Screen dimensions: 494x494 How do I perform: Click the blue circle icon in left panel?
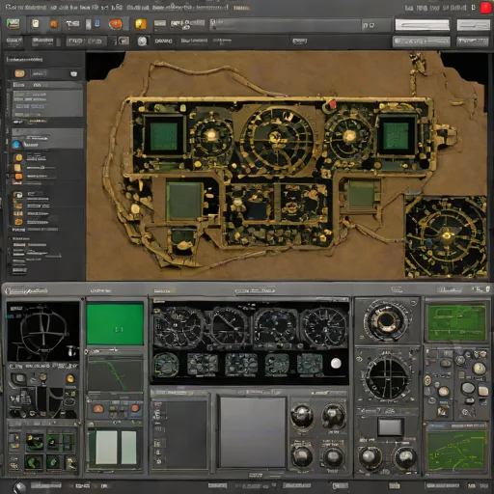(16, 144)
